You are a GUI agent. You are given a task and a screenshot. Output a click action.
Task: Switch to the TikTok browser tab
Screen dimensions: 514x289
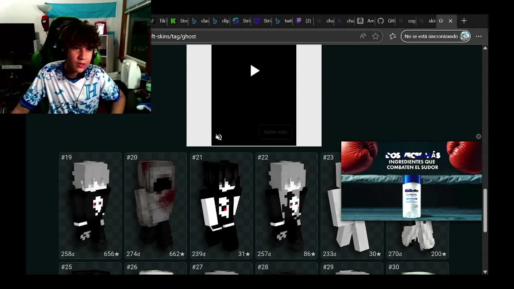[159, 21]
